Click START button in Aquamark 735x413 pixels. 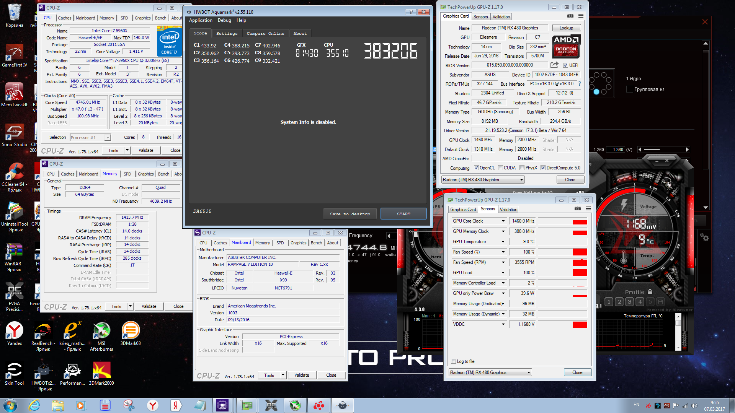(403, 214)
